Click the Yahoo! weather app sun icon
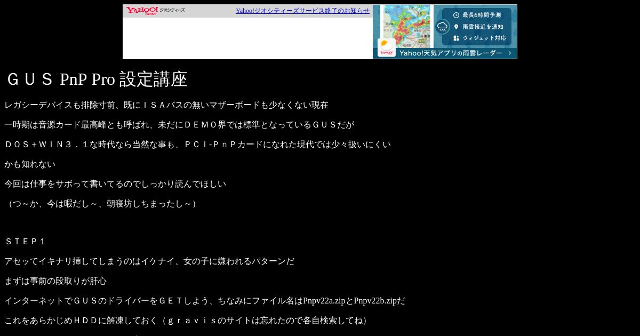The height and width of the screenshot is (336, 640). (387, 47)
